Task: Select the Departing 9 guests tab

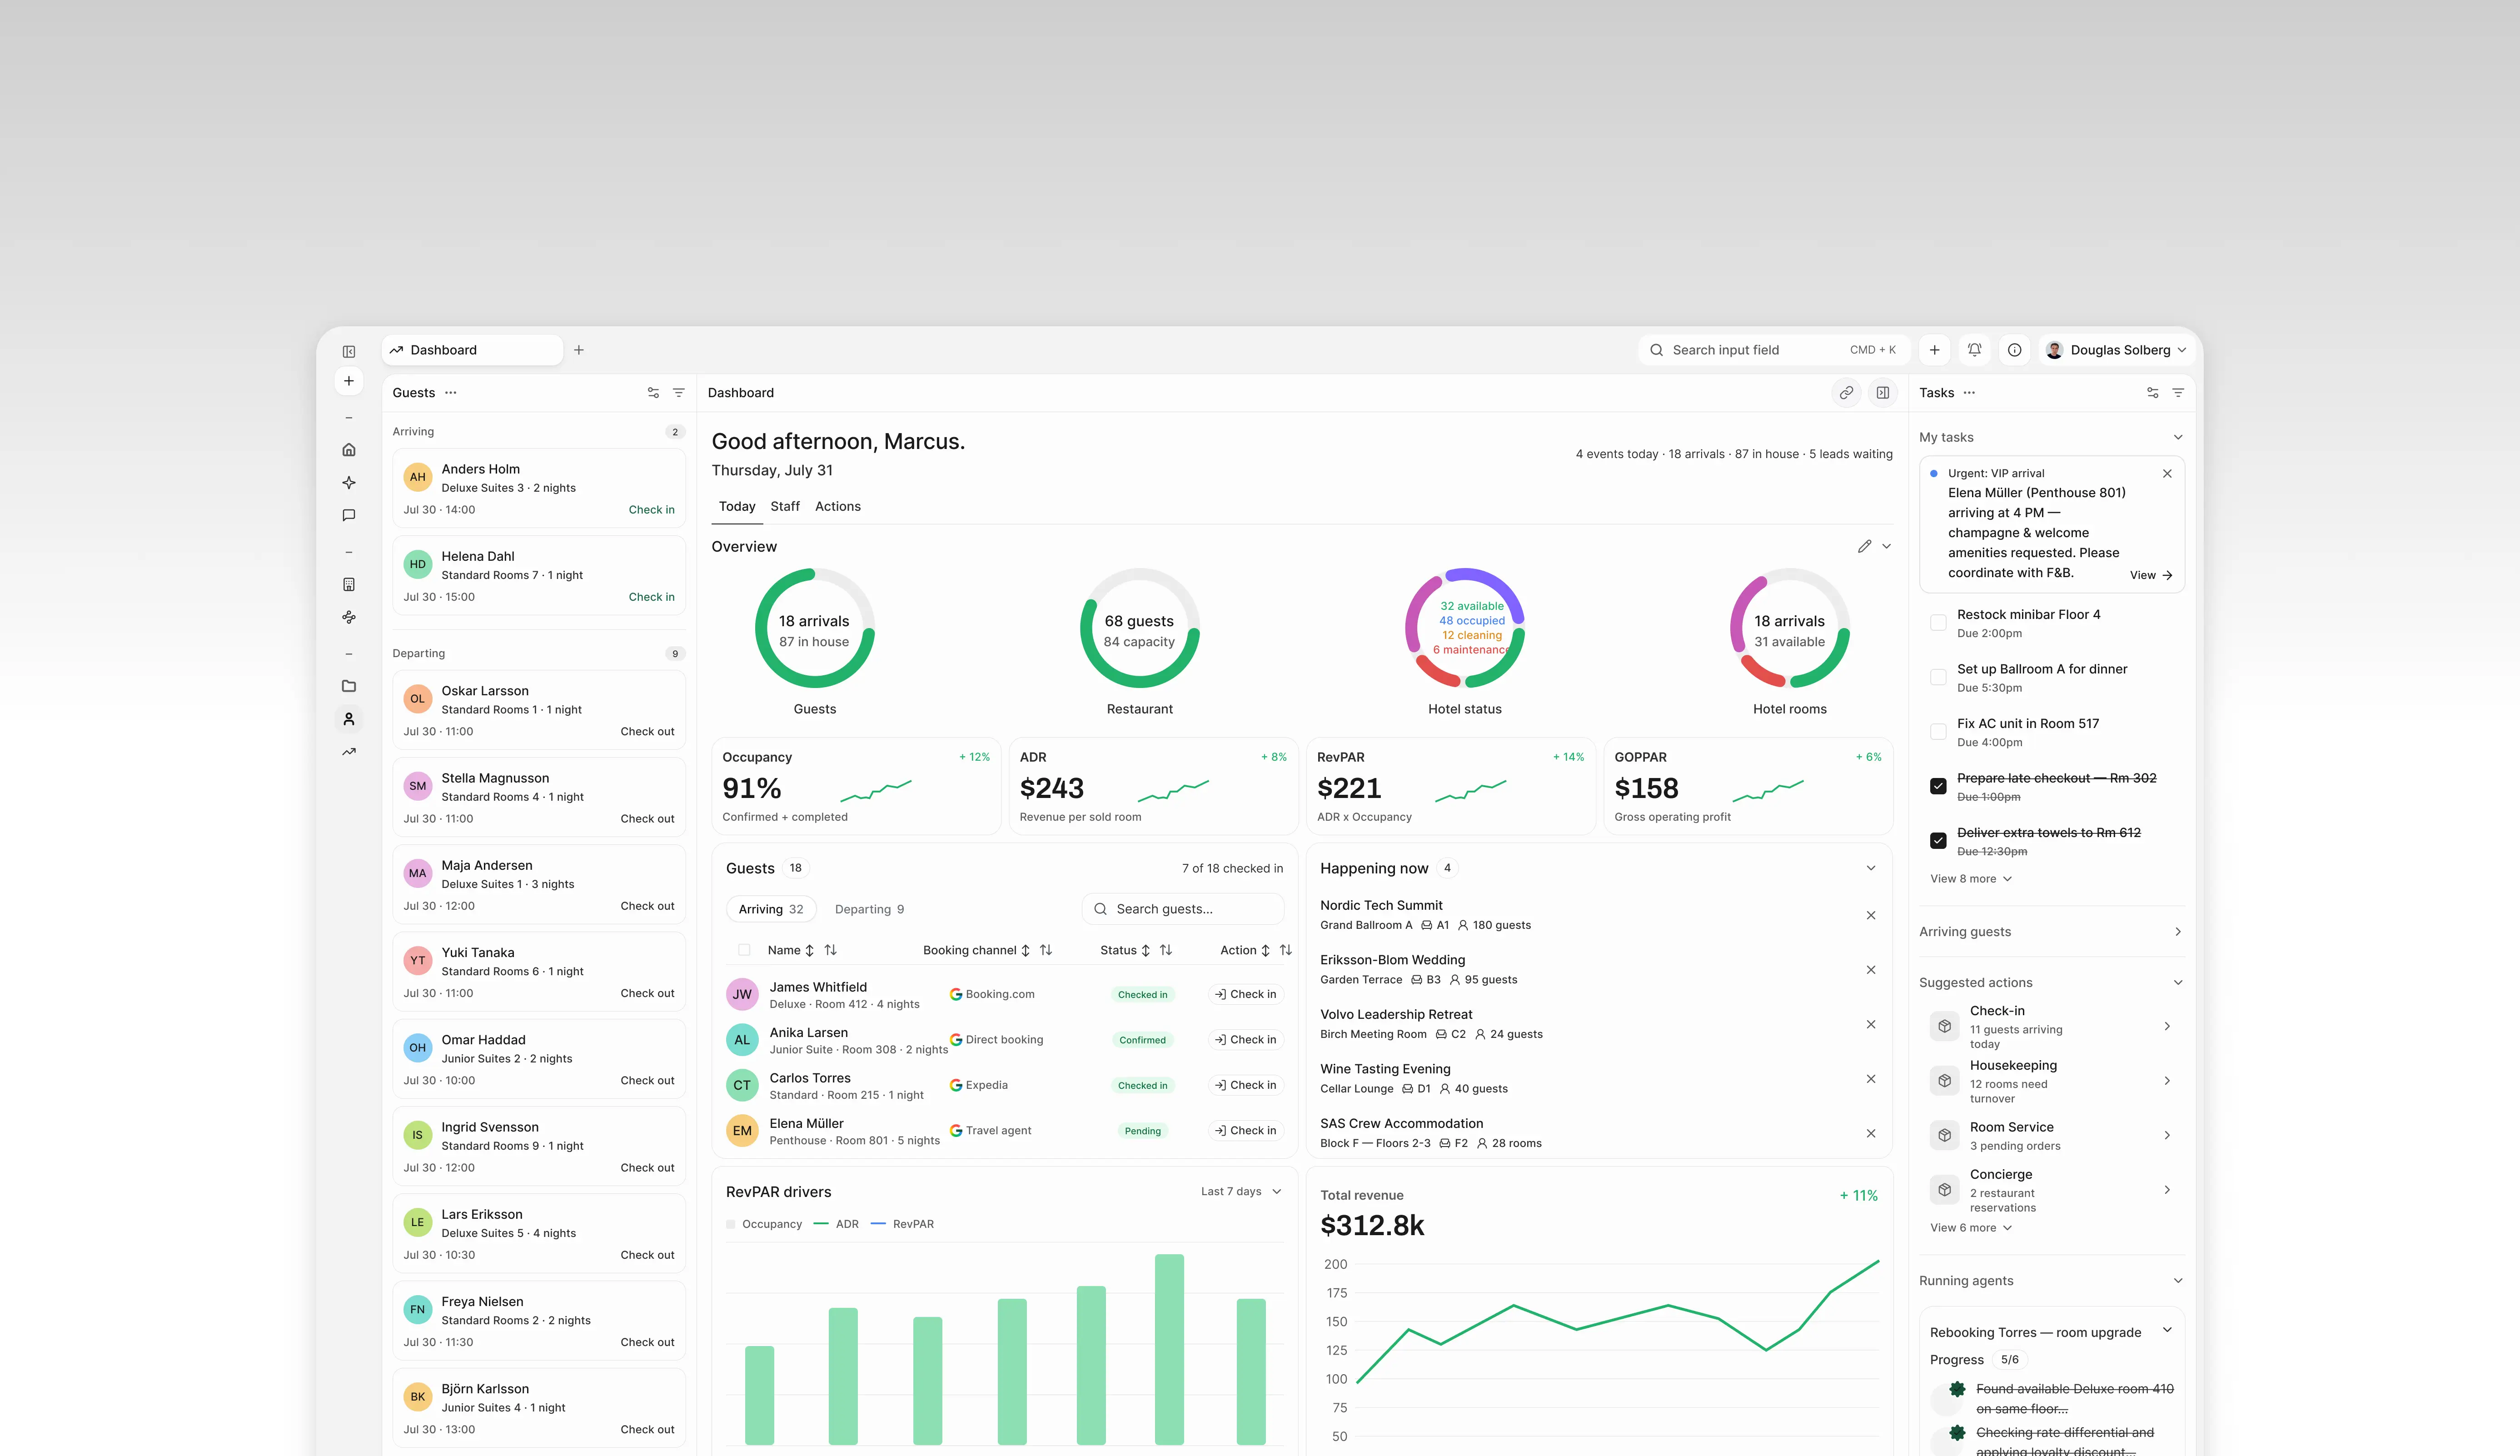Action: (x=869, y=910)
